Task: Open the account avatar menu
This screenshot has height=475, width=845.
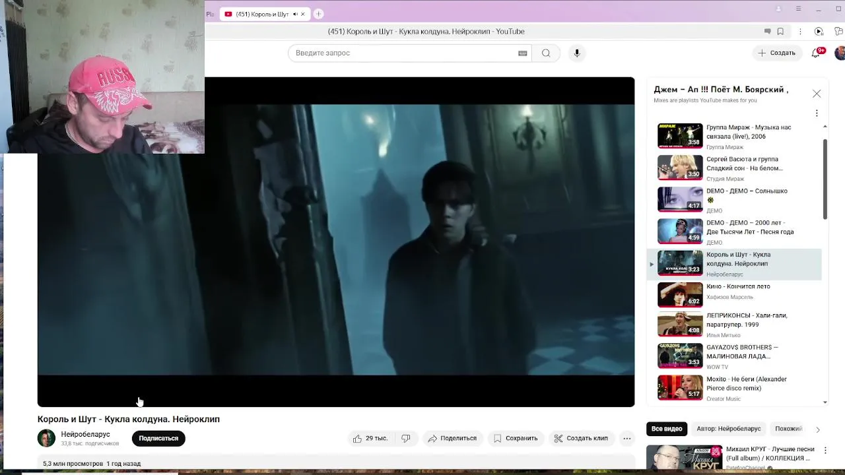Action: tap(840, 53)
